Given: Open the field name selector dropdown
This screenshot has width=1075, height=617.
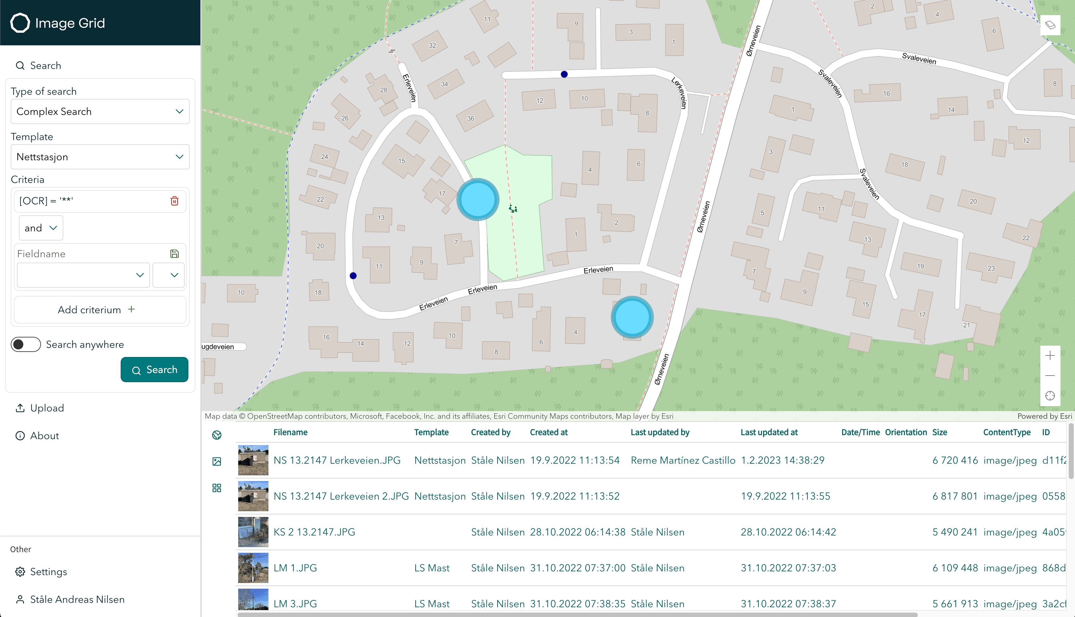Looking at the screenshot, I should click(83, 275).
